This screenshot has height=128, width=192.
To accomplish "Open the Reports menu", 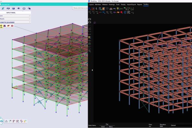I will (140, 5).
